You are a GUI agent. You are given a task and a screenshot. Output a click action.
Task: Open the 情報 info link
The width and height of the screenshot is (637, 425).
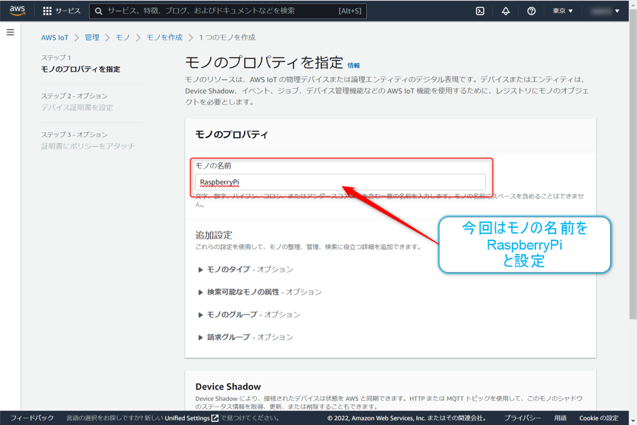[x=354, y=65]
